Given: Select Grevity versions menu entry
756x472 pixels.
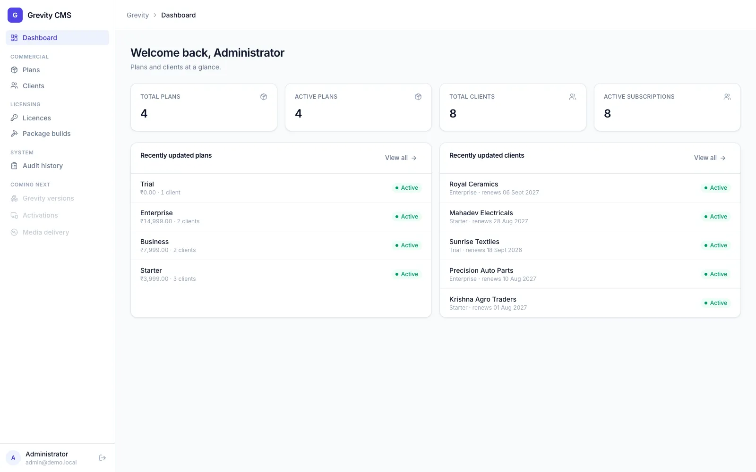Looking at the screenshot, I should [57, 198].
